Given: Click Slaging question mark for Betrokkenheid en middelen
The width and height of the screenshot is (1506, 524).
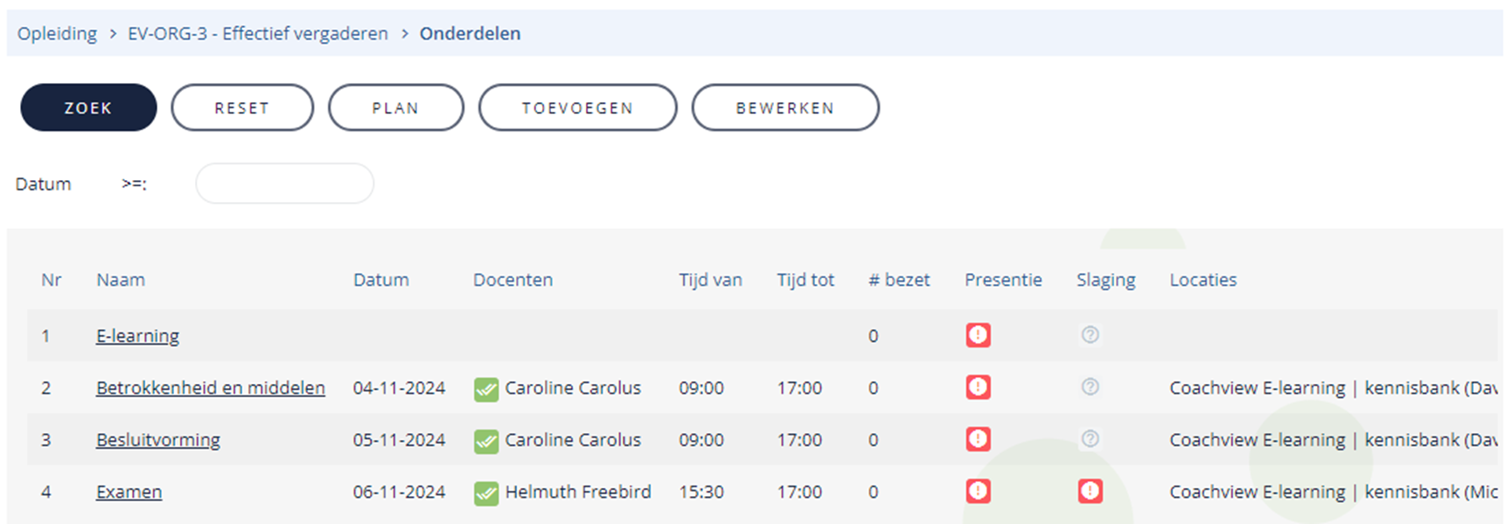Looking at the screenshot, I should pos(1090,387).
